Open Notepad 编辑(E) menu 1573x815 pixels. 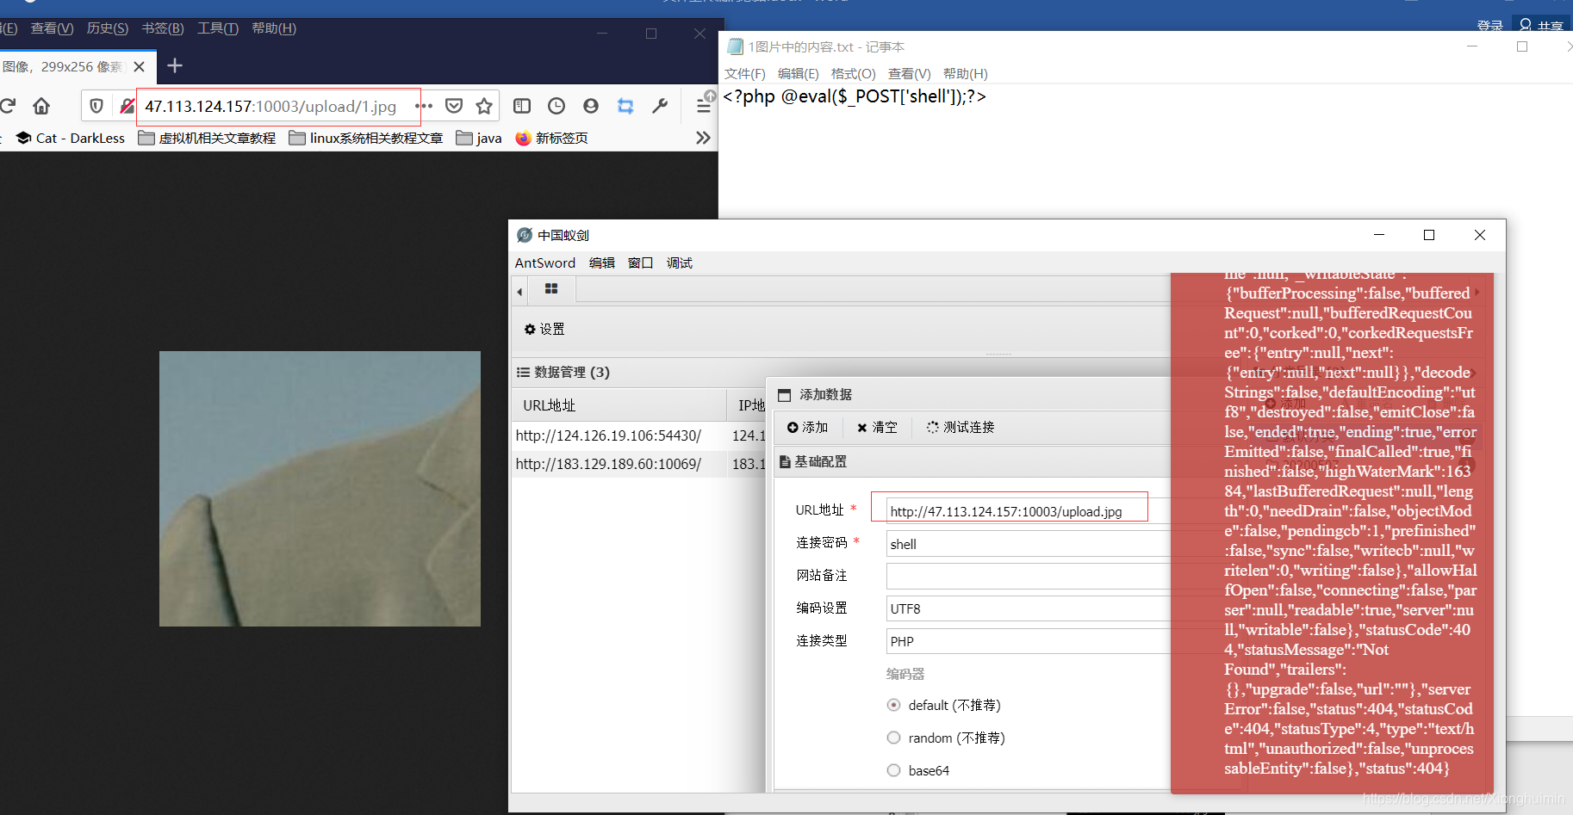(x=799, y=74)
